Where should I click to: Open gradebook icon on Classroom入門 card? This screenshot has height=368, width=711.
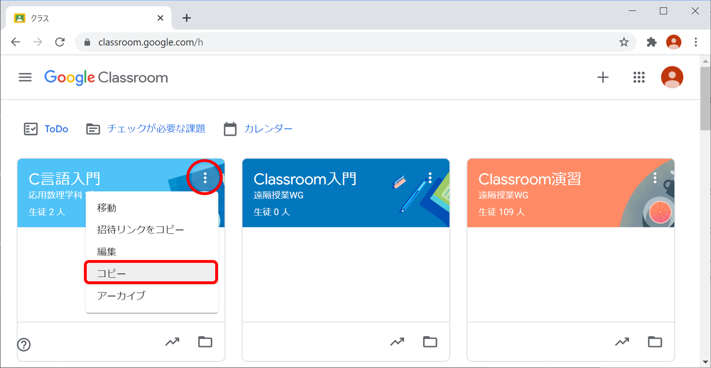pos(397,341)
